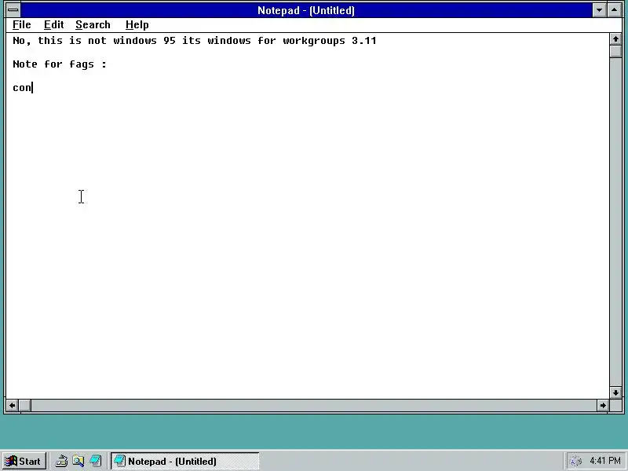The image size is (628, 471).
Task: Click the Start button
Action: 24,461
